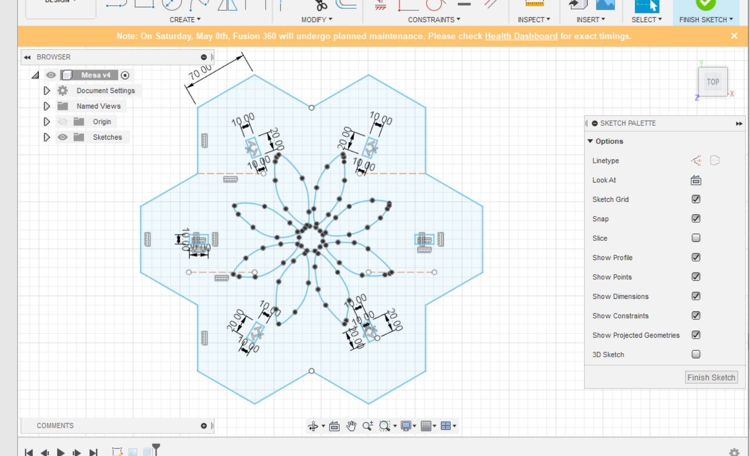Open the INSPECT menu
Image resolution: width=750 pixels, height=456 pixels.
[x=534, y=20]
